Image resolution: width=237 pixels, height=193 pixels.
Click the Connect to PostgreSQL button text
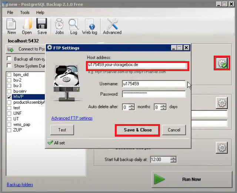[x=32, y=49]
